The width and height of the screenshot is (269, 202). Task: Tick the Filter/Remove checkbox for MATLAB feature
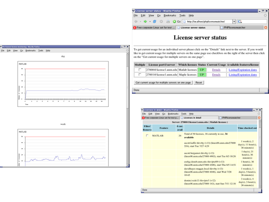147,136
